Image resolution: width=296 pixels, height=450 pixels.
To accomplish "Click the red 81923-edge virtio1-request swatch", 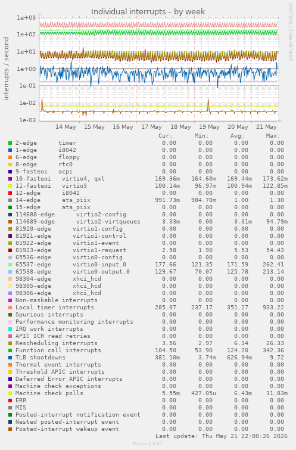I will click(10, 250).
